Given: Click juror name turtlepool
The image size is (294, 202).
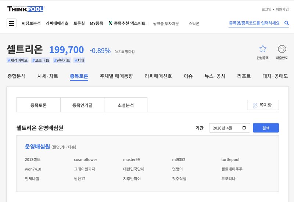Looking at the screenshot, I should tap(230, 159).
